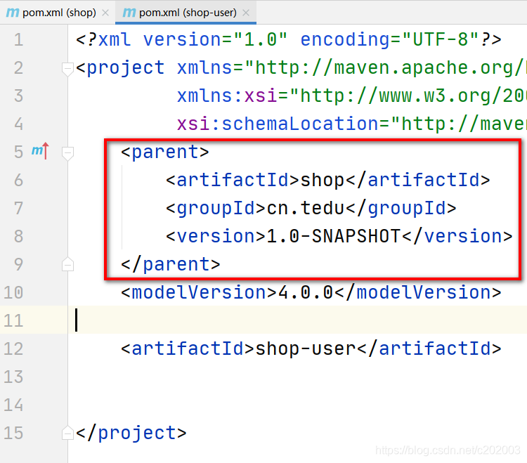Click the opening <parent> tag
Image resolution: width=527 pixels, height=463 pixels.
[164, 152]
